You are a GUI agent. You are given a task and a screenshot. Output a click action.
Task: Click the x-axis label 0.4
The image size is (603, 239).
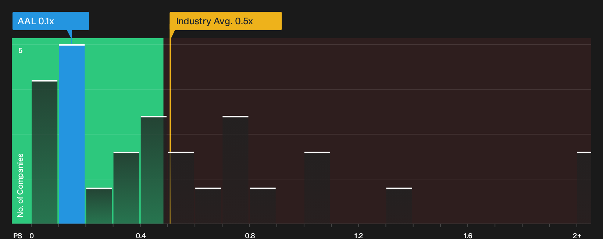pyautogui.click(x=141, y=236)
